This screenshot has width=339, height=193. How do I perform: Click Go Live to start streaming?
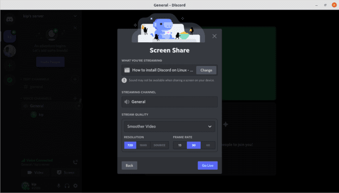point(207,165)
